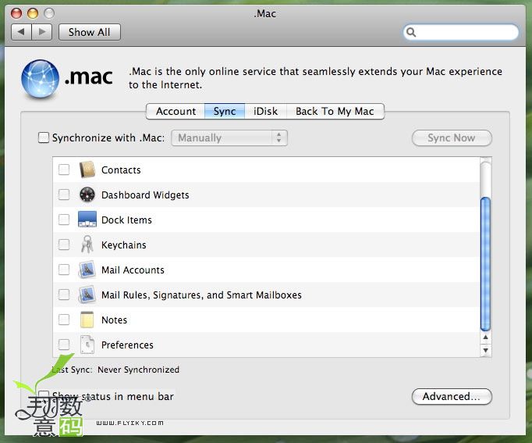Click the Never Synchronized status text

tap(138, 370)
